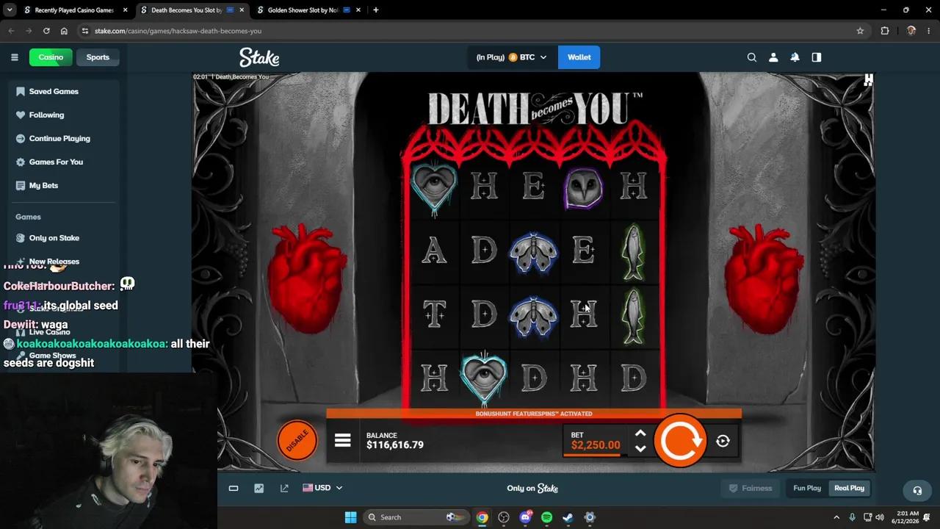Open a new browser tab
Viewport: 940px width, 529px height.
(x=375, y=10)
